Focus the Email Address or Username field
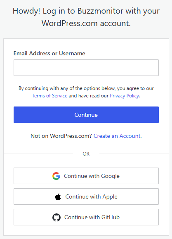This screenshot has height=239, width=172. (x=86, y=68)
